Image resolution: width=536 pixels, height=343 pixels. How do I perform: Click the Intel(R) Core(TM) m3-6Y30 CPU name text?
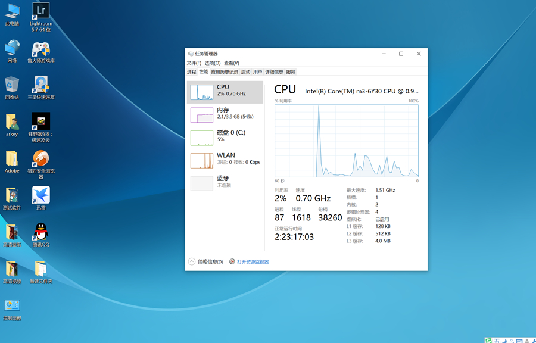point(362,91)
